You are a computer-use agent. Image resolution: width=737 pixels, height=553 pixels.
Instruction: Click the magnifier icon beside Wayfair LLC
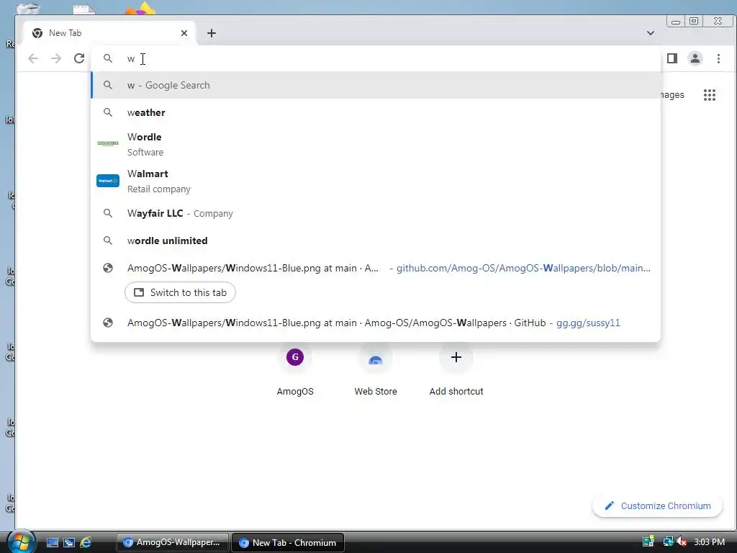pos(108,213)
